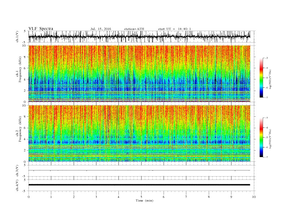Click the "ch.1(V)" axis label
Screen dimensions: 286x221
(x=17, y=36)
